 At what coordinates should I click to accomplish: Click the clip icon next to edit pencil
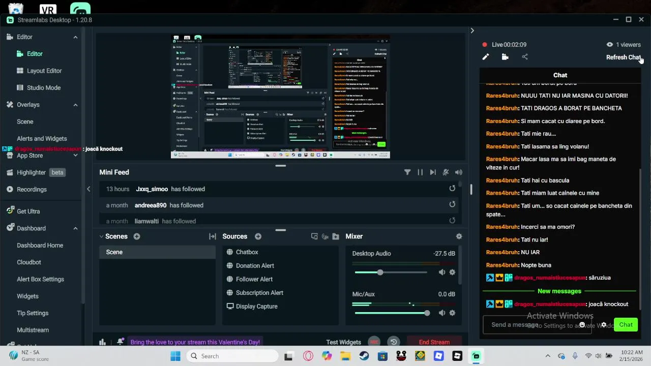point(505,57)
